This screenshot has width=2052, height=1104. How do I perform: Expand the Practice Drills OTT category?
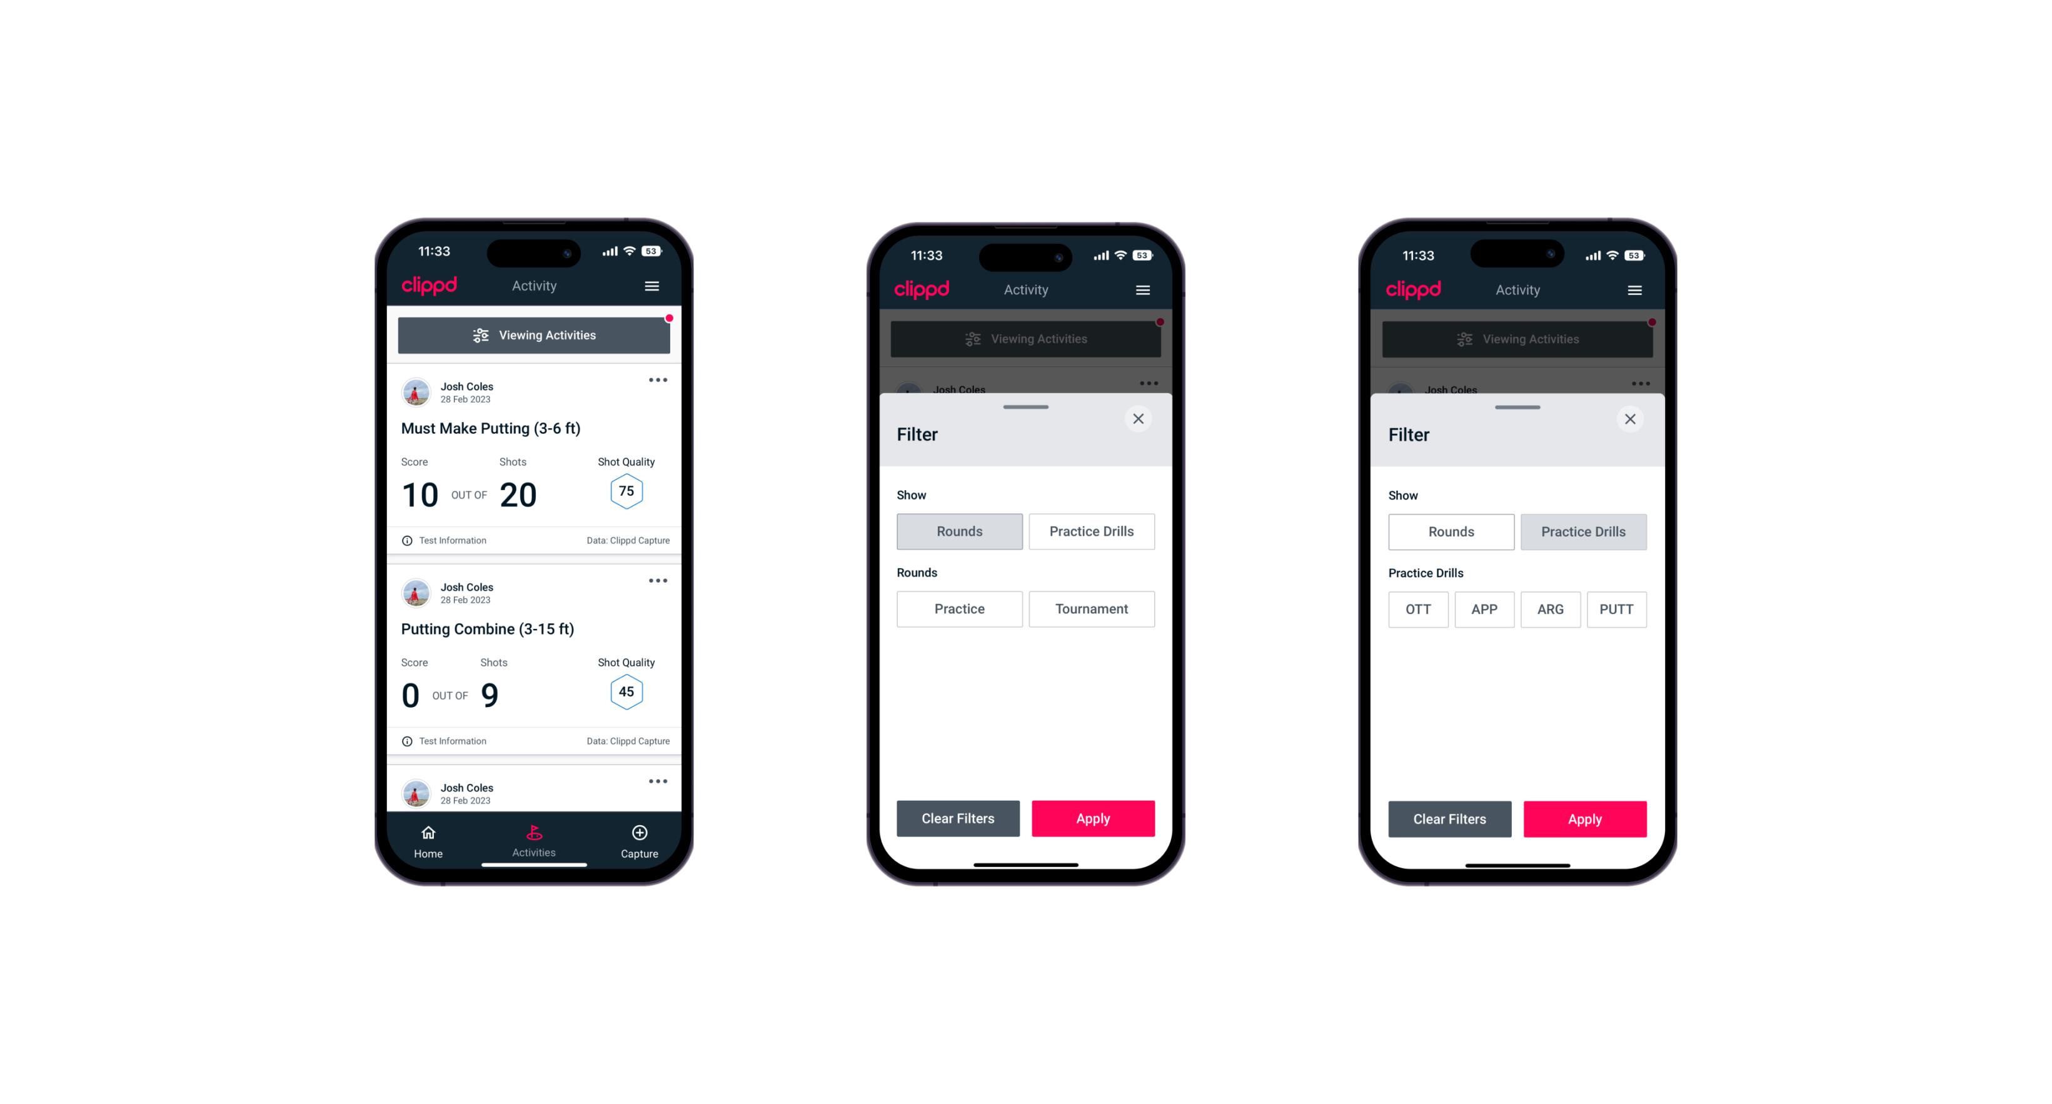point(1418,609)
